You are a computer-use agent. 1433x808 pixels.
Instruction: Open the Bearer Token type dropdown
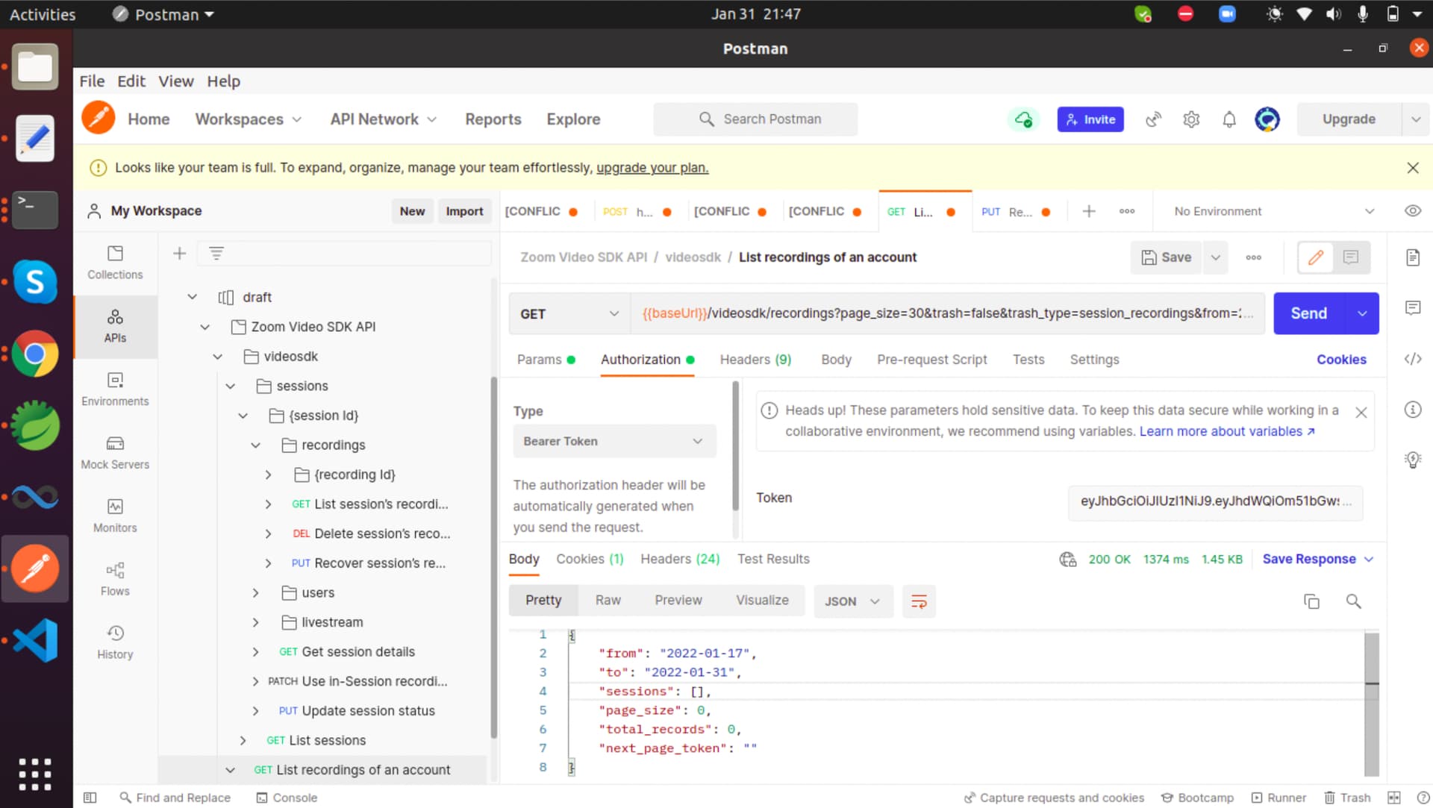614,441
